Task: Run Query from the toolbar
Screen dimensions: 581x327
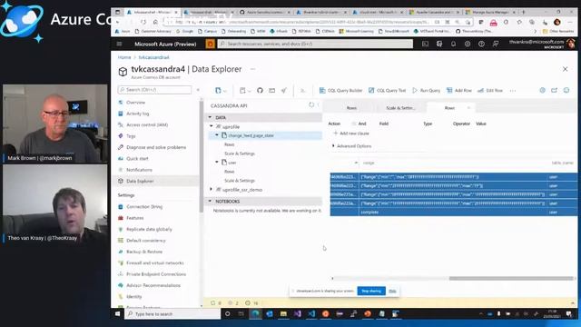Action: (426, 91)
